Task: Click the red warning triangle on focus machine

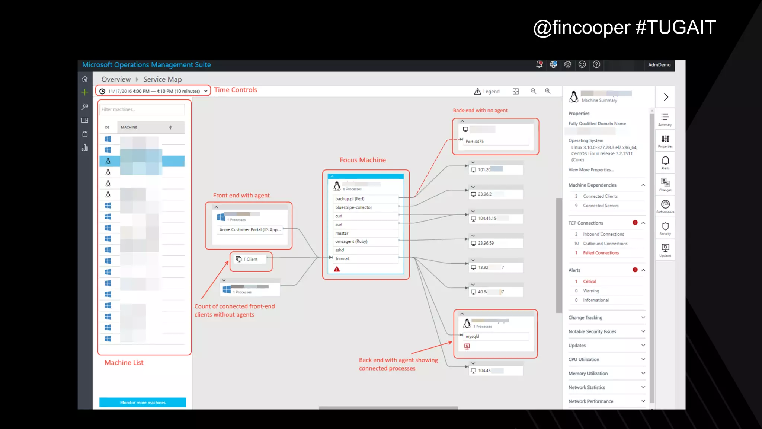Action: pyautogui.click(x=337, y=269)
